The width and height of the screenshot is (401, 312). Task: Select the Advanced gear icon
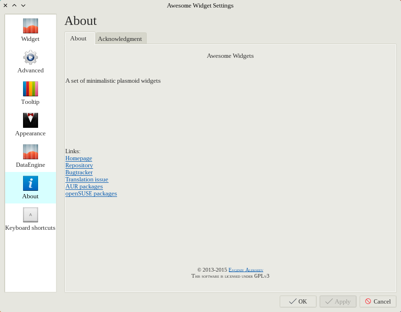point(31,57)
